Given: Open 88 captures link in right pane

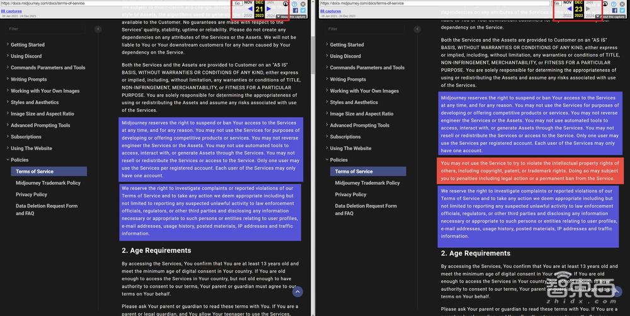Looking at the screenshot, I should pyautogui.click(x=331, y=11).
